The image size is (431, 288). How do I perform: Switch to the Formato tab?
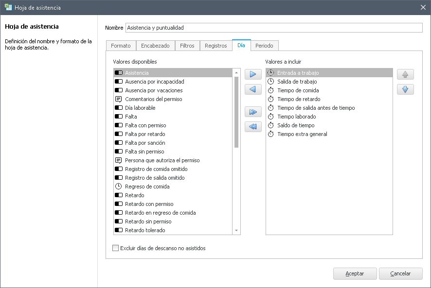point(121,46)
